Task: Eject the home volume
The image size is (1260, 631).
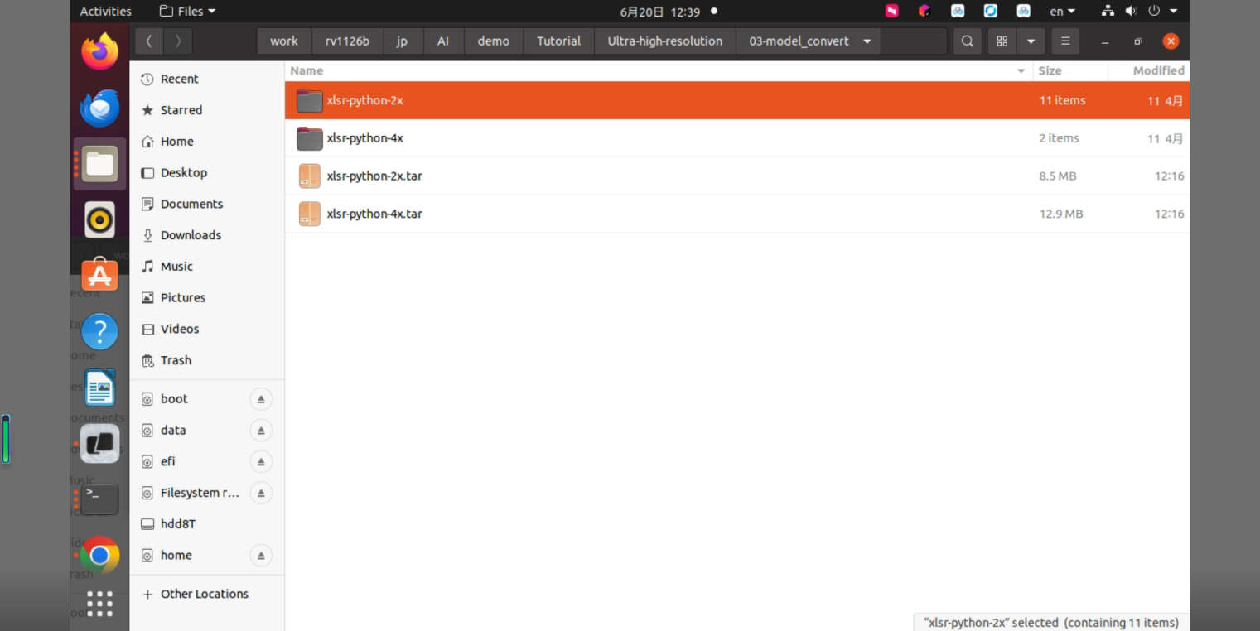Action: (261, 556)
